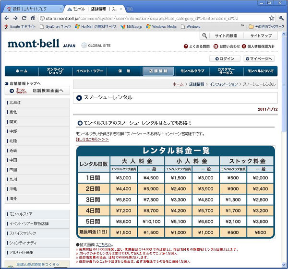Choose 関東 region in sidebar

37,122
